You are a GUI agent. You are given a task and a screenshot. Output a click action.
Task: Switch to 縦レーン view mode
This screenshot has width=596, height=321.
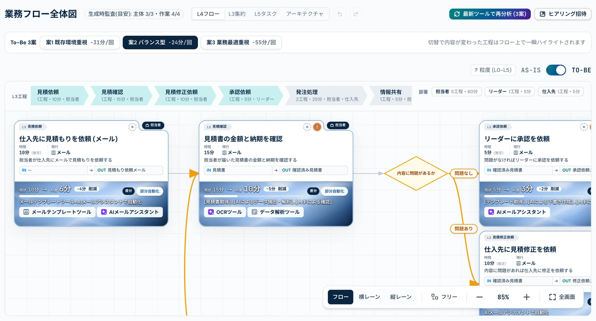pos(401,297)
